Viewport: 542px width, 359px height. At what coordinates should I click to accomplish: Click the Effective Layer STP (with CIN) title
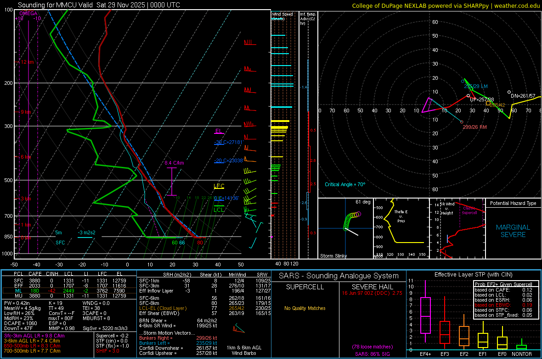(x=474, y=275)
